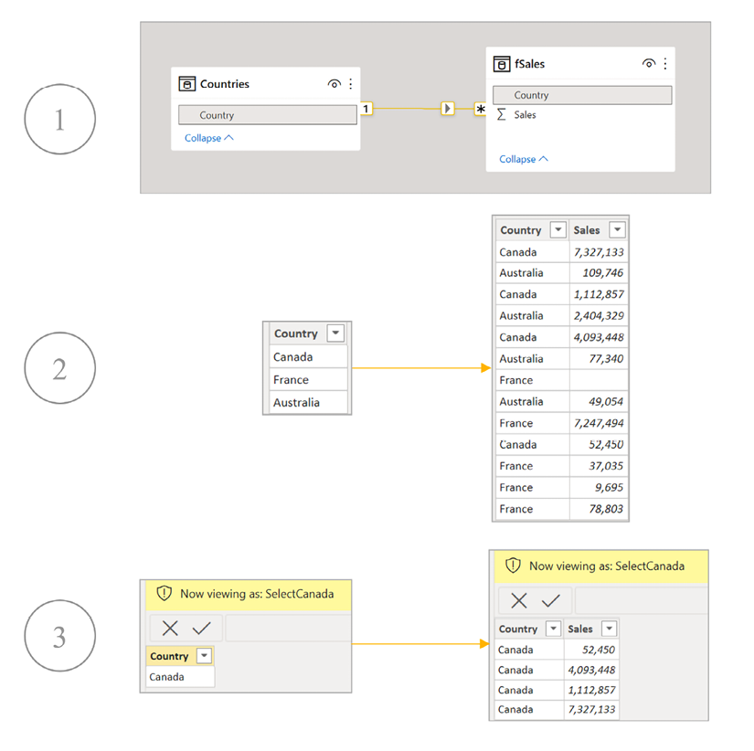This screenshot has height=751, width=754.
Task: Select the relationship filter direction arrow
Action: pyautogui.click(x=448, y=108)
